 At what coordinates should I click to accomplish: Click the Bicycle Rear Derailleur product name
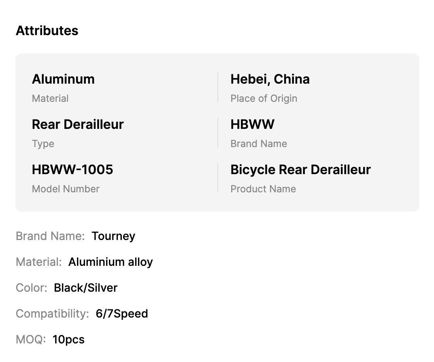coord(300,170)
